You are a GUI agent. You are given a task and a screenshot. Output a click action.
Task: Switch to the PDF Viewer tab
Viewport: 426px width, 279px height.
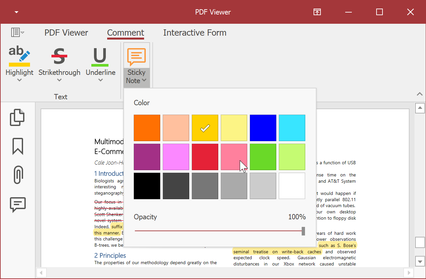click(66, 33)
